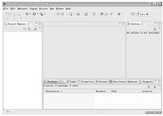Minimize the editor area
Image resolution: width=163 pixels, height=116 pixels.
coord(120,23)
